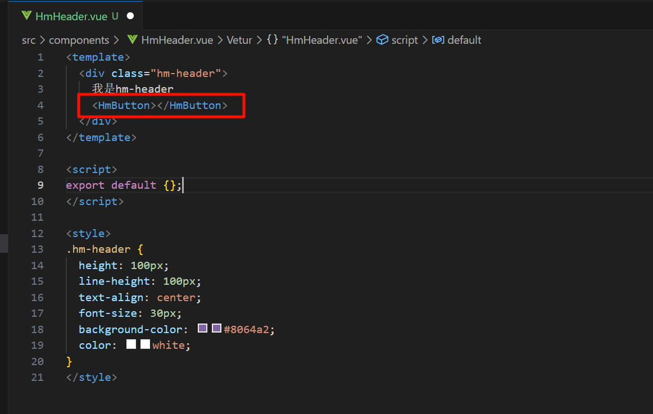The image size is (653, 414).
Task: Click the Vue icon in the HmHeader.vue tab
Action: tap(26, 16)
